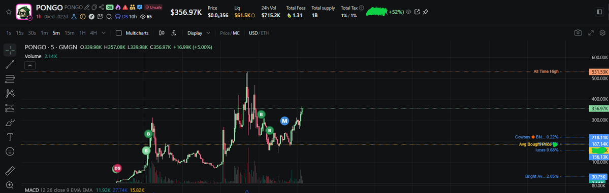Show the 65 watchers eye counter
609x193 pixels.
point(146,17)
